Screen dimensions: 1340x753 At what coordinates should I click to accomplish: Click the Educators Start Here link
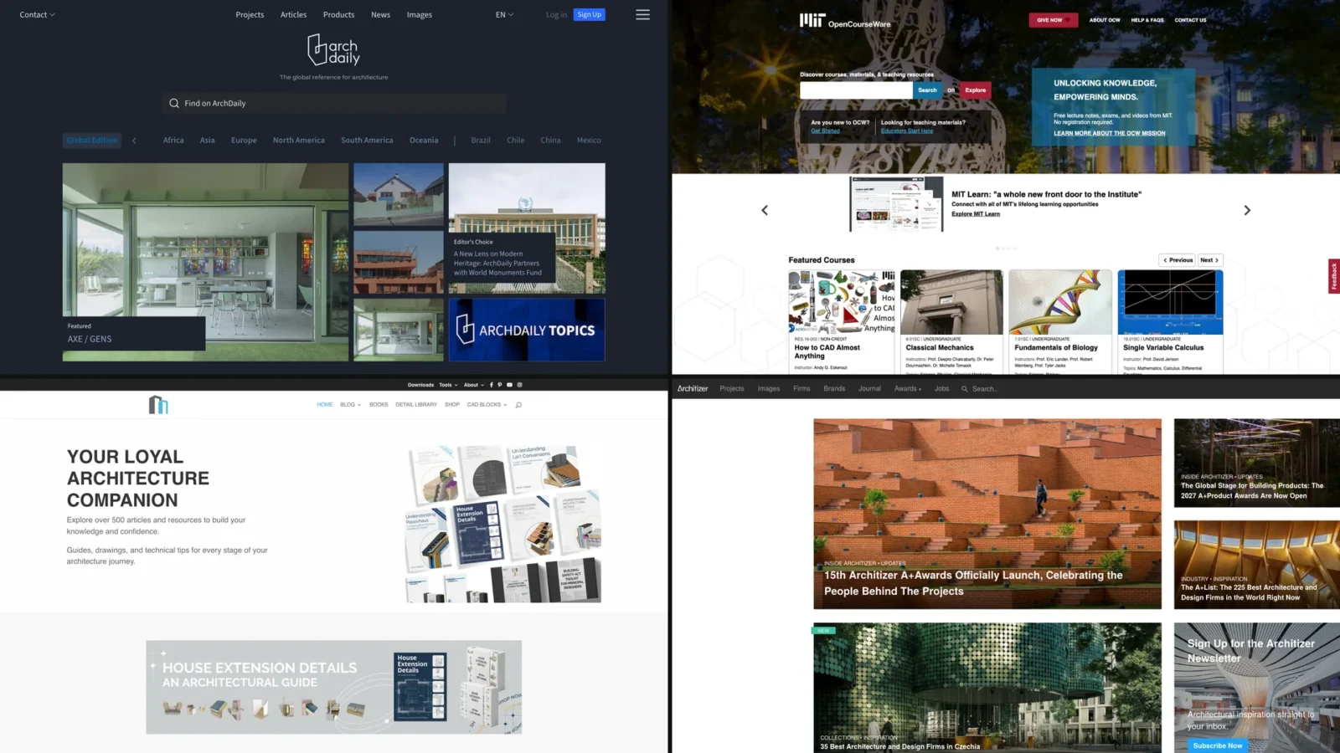[907, 131]
